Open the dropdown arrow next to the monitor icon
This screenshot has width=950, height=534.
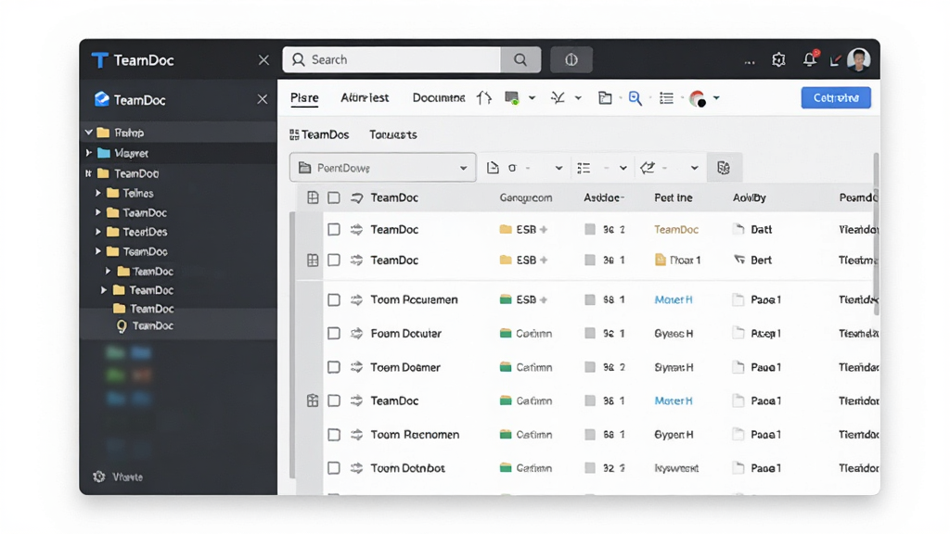pos(532,98)
